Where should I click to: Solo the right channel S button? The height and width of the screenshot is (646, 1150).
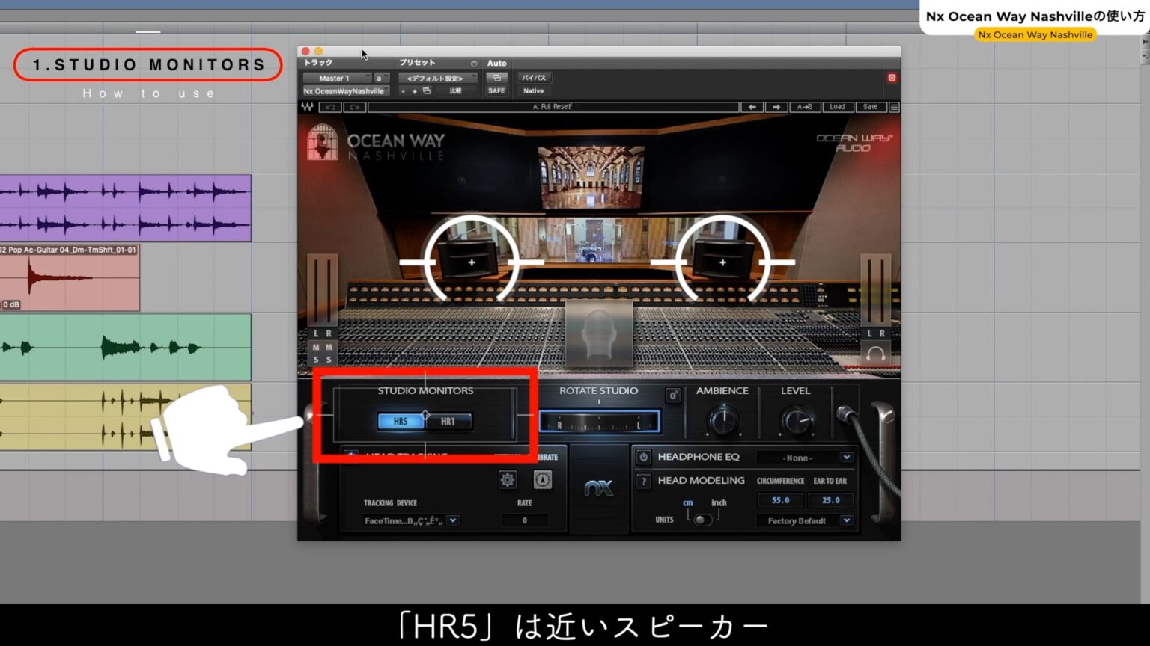tap(329, 360)
